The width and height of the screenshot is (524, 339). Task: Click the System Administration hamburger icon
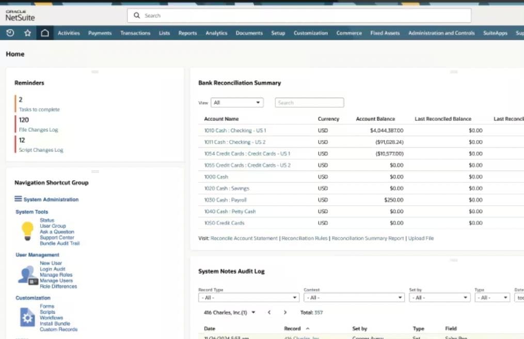point(18,199)
